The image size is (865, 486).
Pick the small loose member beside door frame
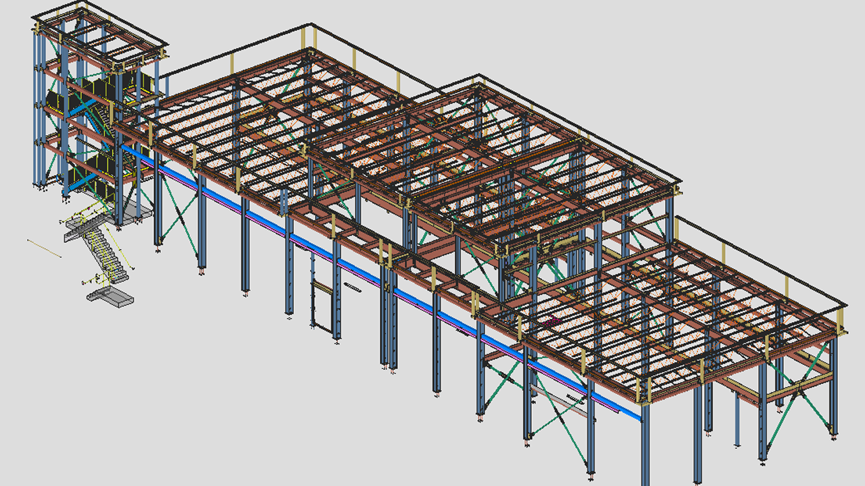352,288
